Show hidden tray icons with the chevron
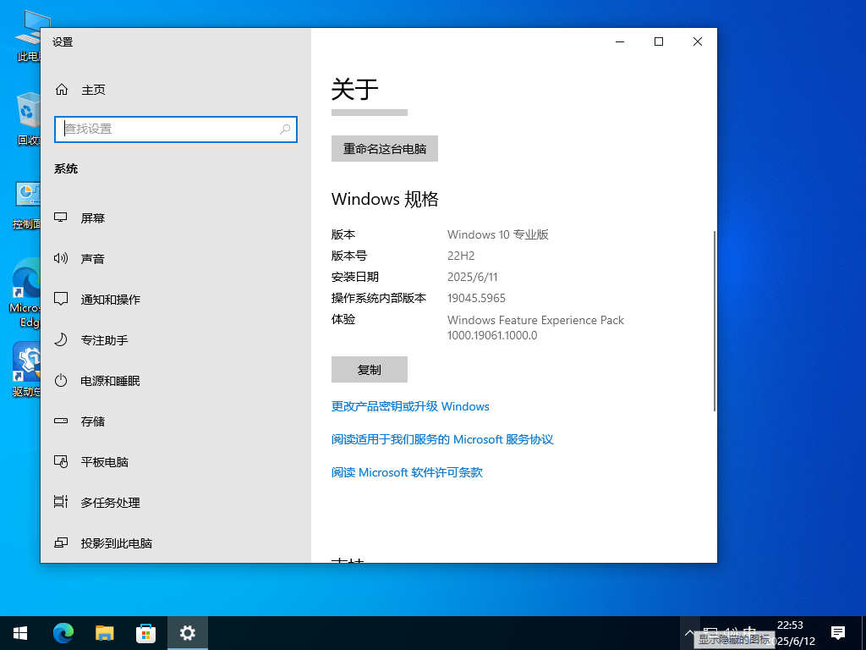This screenshot has width=866, height=650. (x=689, y=633)
